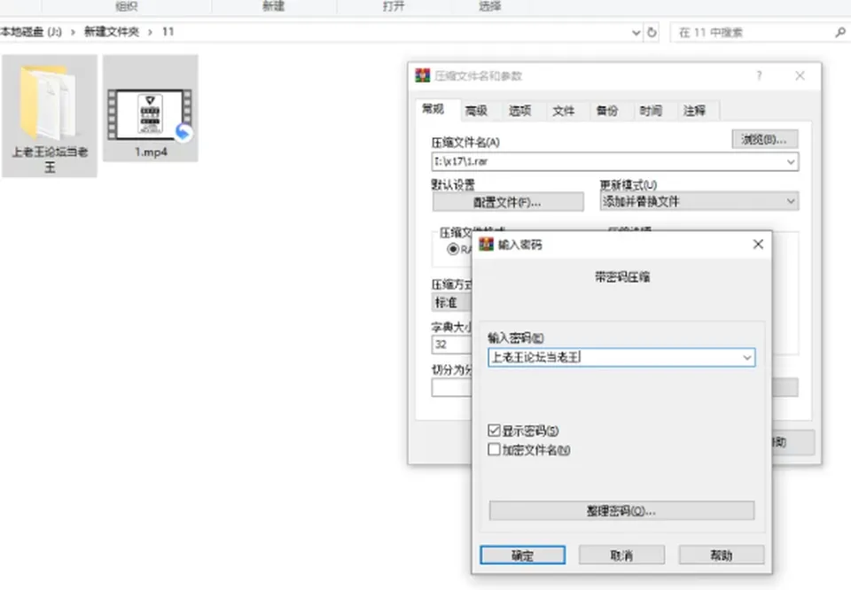
Task: Click the 字典大小 field showing 32
Action: 451,345
